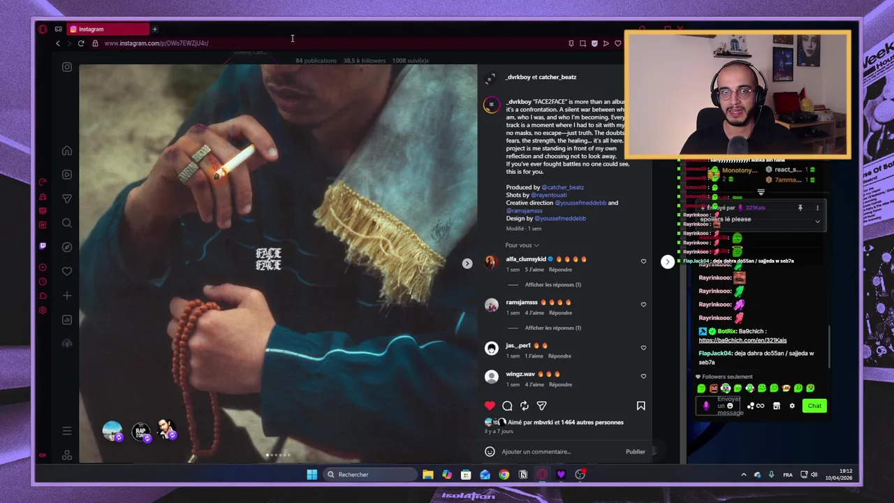Open the ba9chich.com link in chat

coord(742,340)
